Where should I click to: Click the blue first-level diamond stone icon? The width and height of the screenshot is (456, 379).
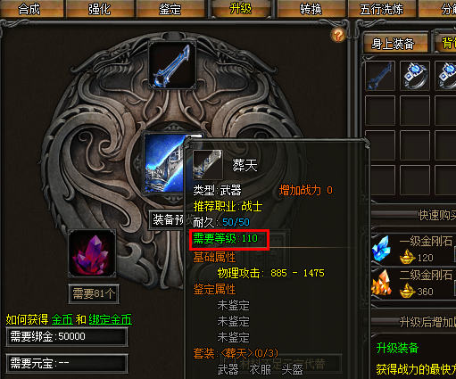(382, 249)
